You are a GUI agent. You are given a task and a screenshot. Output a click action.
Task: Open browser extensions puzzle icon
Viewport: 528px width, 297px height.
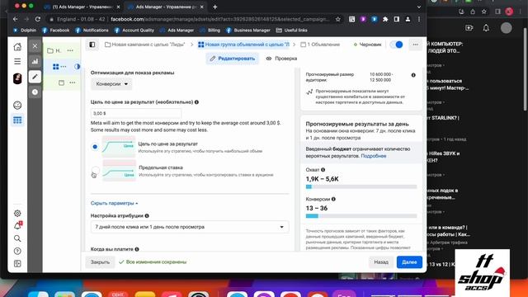(385, 19)
